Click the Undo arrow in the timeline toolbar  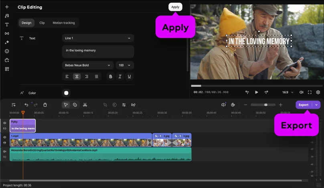click(26, 105)
